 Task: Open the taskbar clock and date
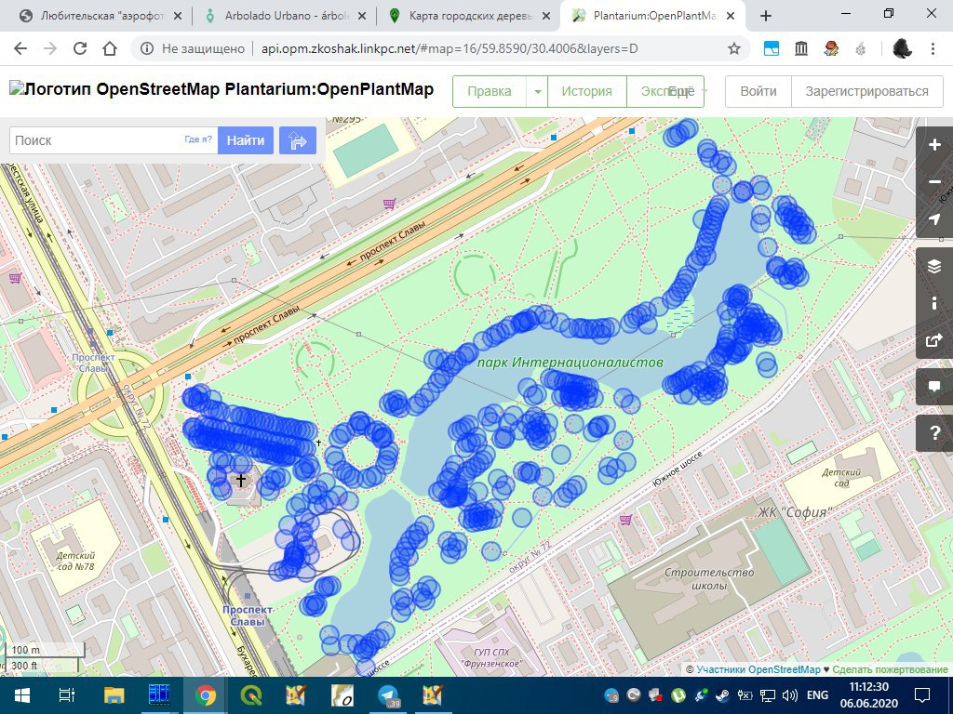pos(869,695)
